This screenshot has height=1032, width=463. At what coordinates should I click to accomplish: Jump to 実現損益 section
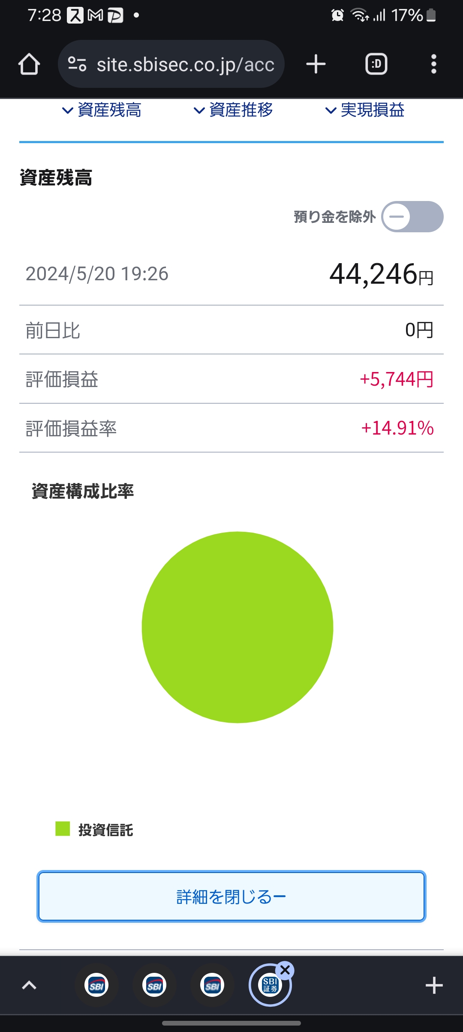coord(365,110)
